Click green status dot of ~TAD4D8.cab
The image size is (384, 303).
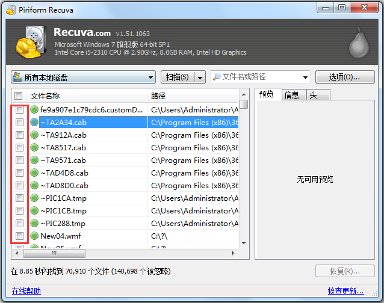click(34, 173)
